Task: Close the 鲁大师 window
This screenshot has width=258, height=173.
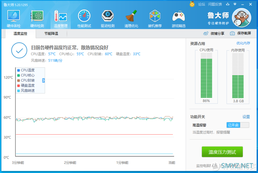Action: click(250, 4)
